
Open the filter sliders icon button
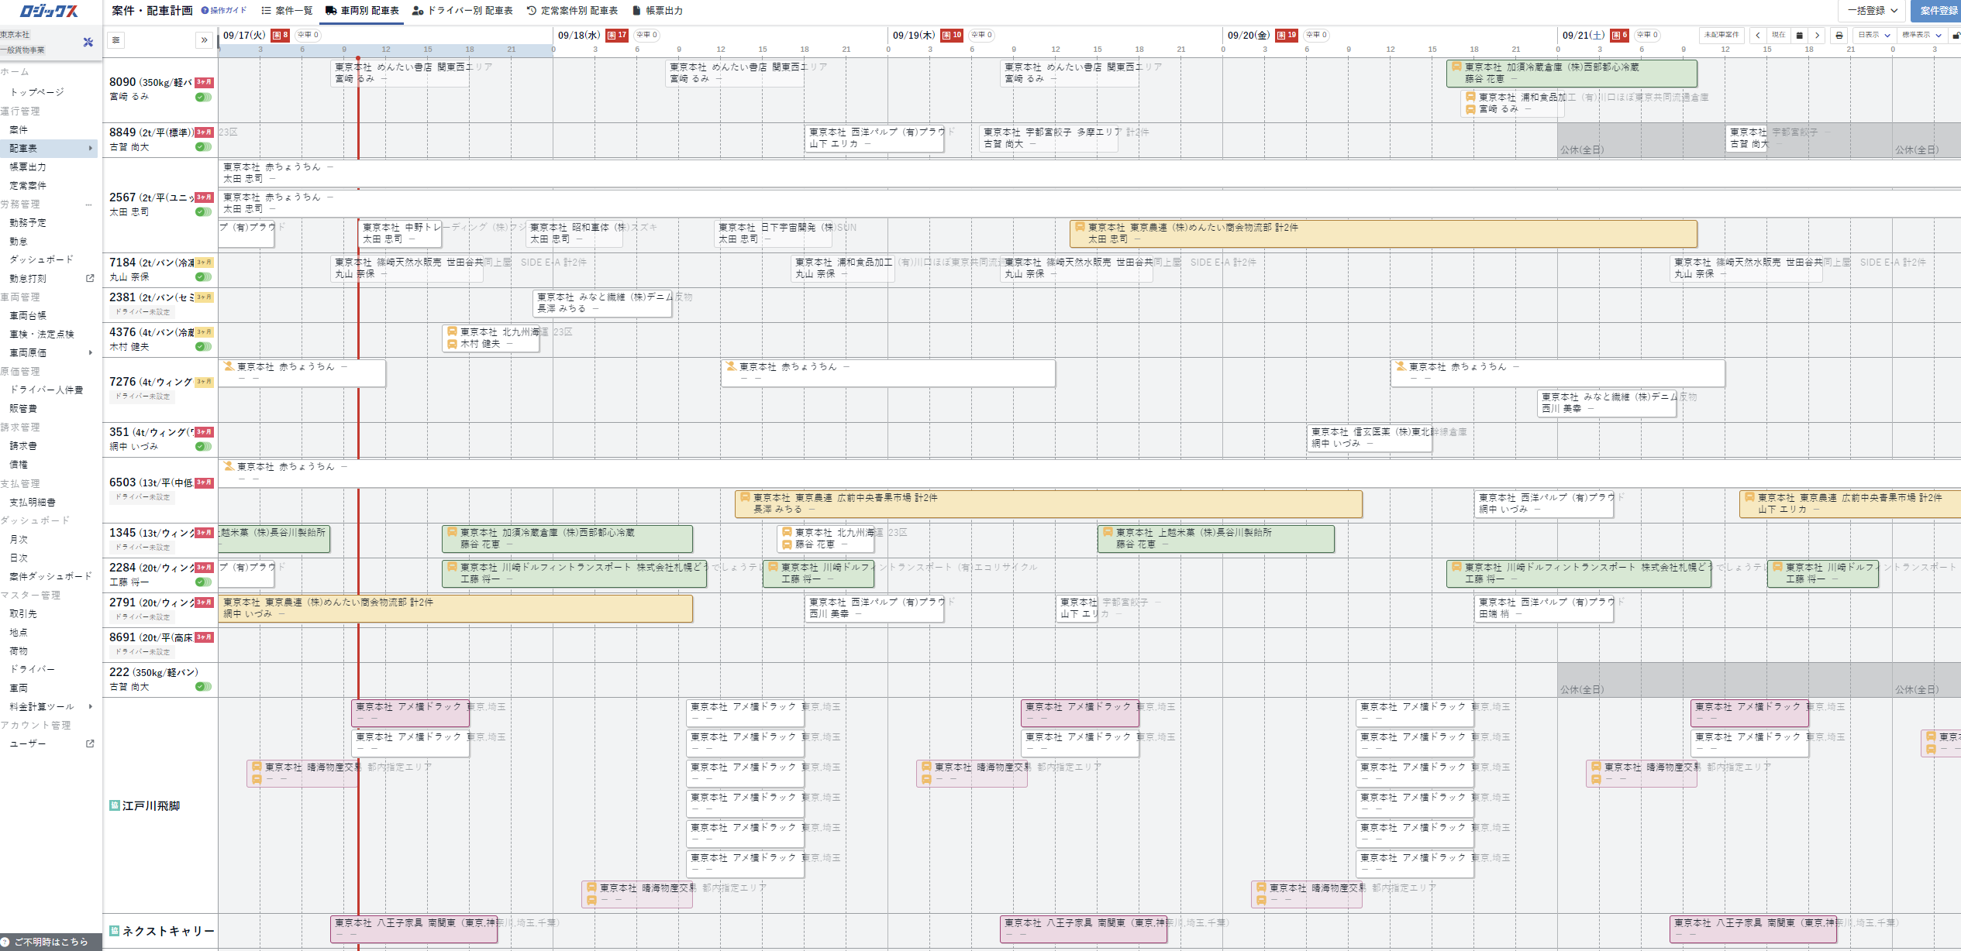(x=115, y=40)
